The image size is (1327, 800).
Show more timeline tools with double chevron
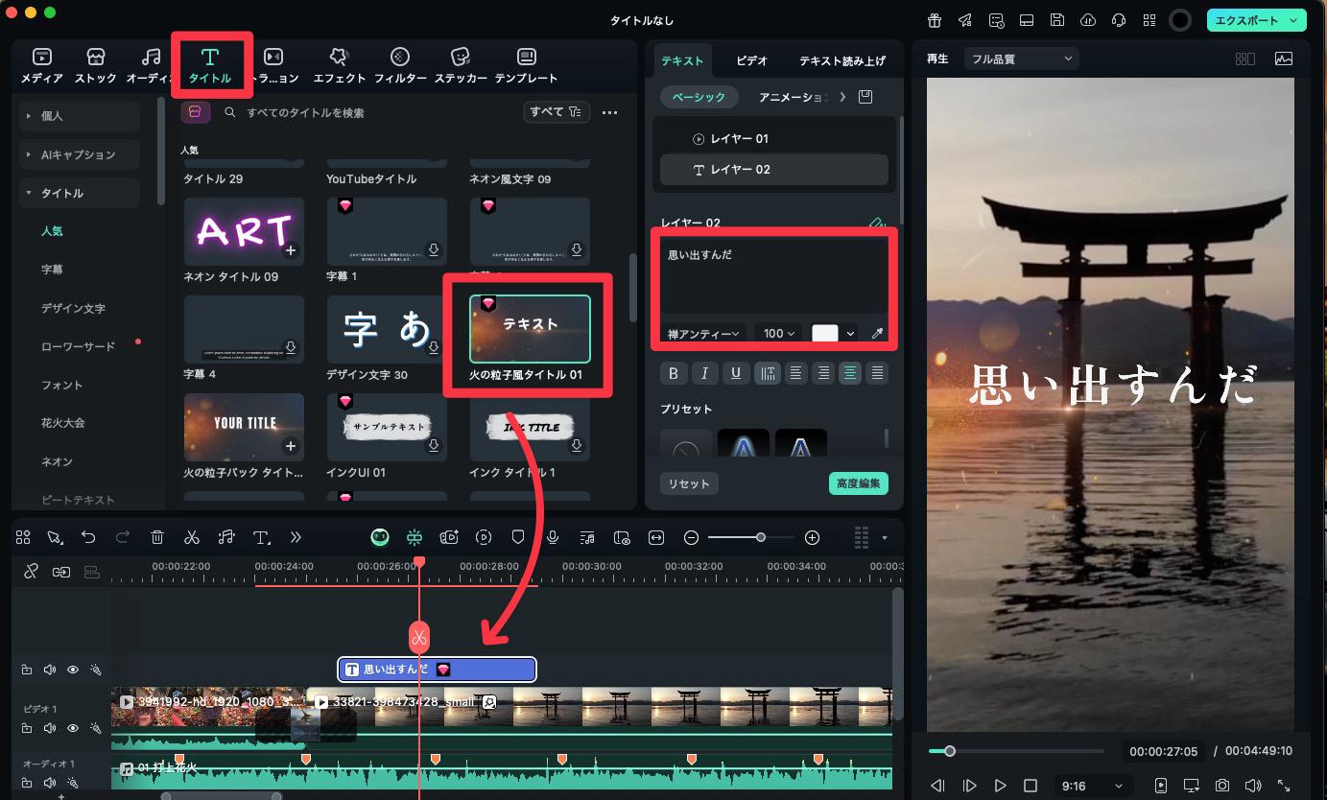point(296,537)
